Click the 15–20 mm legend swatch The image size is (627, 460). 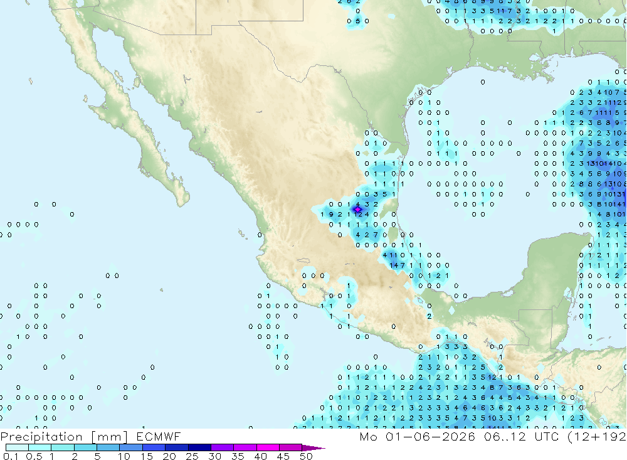pos(154,447)
